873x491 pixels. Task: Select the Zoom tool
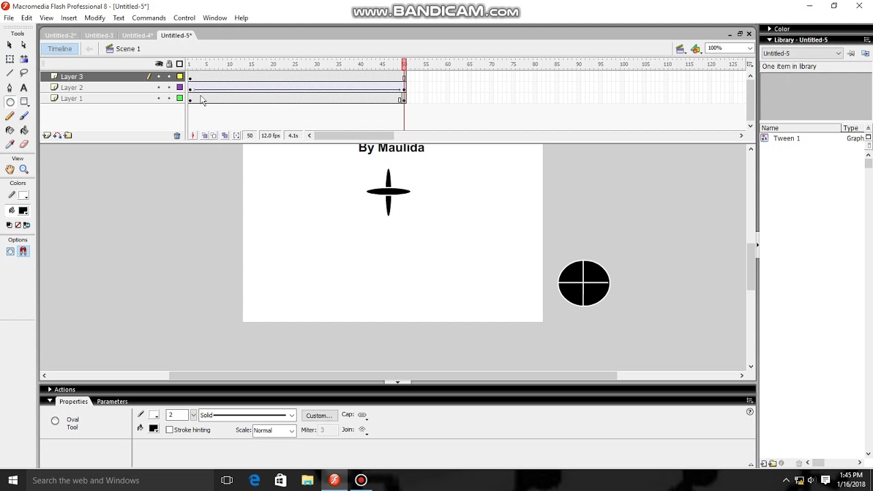pyautogui.click(x=24, y=169)
